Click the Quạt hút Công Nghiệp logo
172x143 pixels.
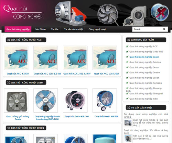23,12
